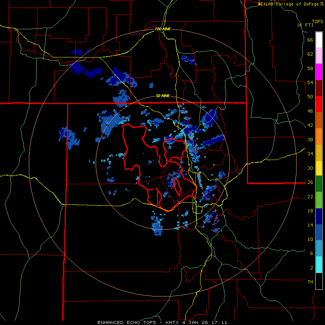Click the legend value 18

coord(310,211)
